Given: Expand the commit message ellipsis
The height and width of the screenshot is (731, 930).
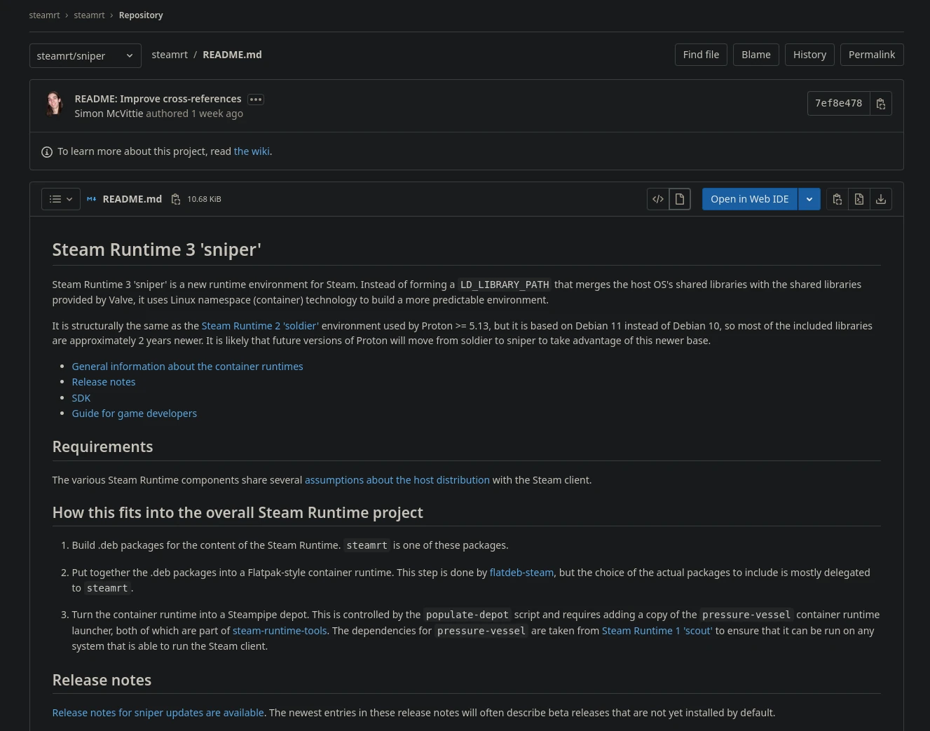Looking at the screenshot, I should click(256, 100).
